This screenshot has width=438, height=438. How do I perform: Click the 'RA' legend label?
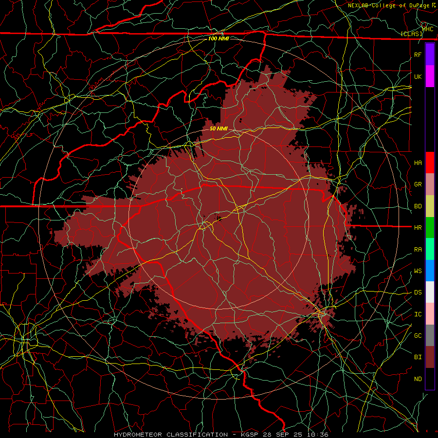coord(418,249)
